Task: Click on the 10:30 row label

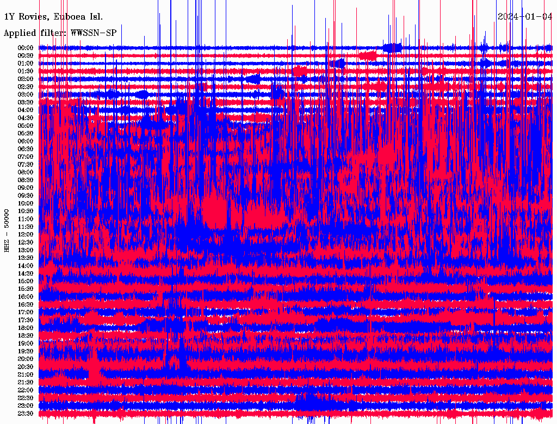Action: point(26,211)
